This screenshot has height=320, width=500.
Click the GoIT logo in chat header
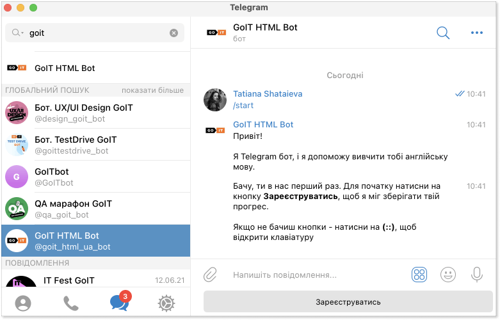[216, 33]
